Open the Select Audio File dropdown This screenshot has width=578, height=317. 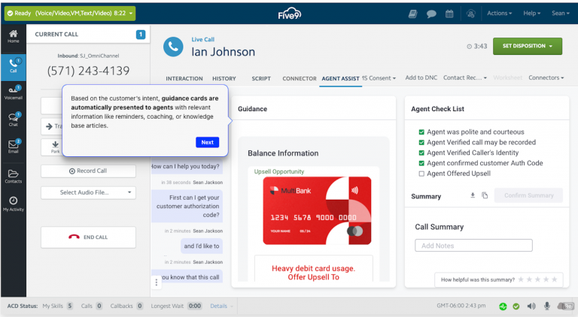point(88,193)
